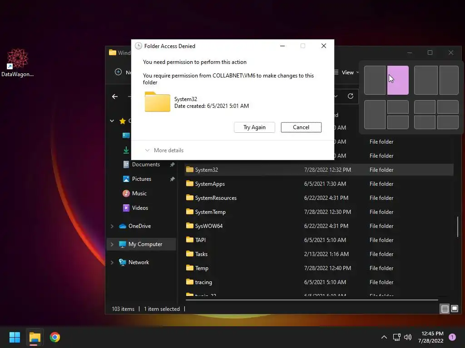Click the 7/28/2022 12:40 PM date cell
Image resolution: width=465 pixels, height=348 pixels.
[x=327, y=268]
